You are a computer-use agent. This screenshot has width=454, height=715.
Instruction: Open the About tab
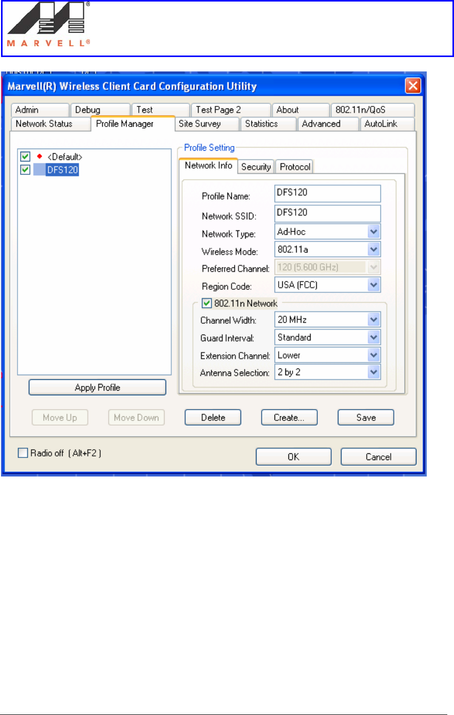[x=300, y=110]
